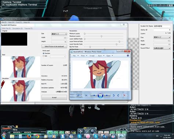
Task: Click the Height field in Random Art Creation
Action: click(59, 42)
